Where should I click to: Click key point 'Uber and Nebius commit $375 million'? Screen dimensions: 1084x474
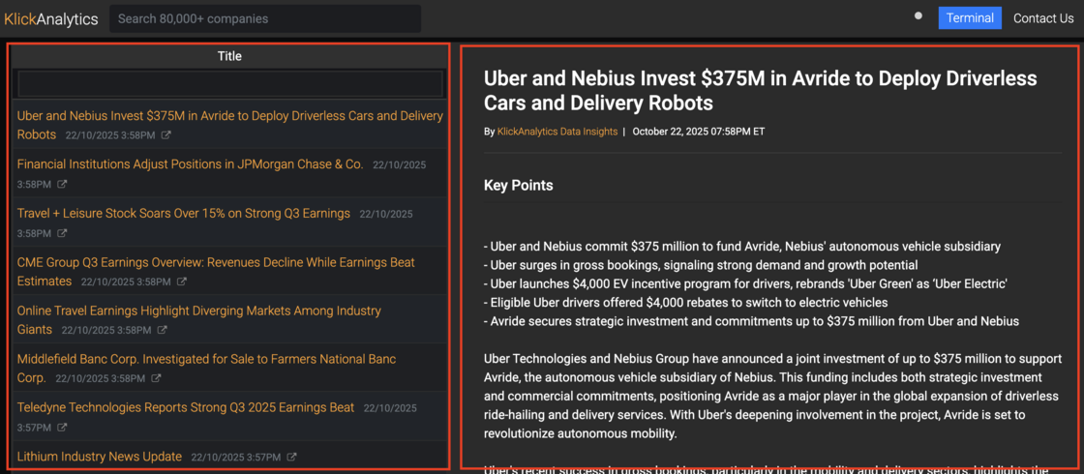coord(742,246)
